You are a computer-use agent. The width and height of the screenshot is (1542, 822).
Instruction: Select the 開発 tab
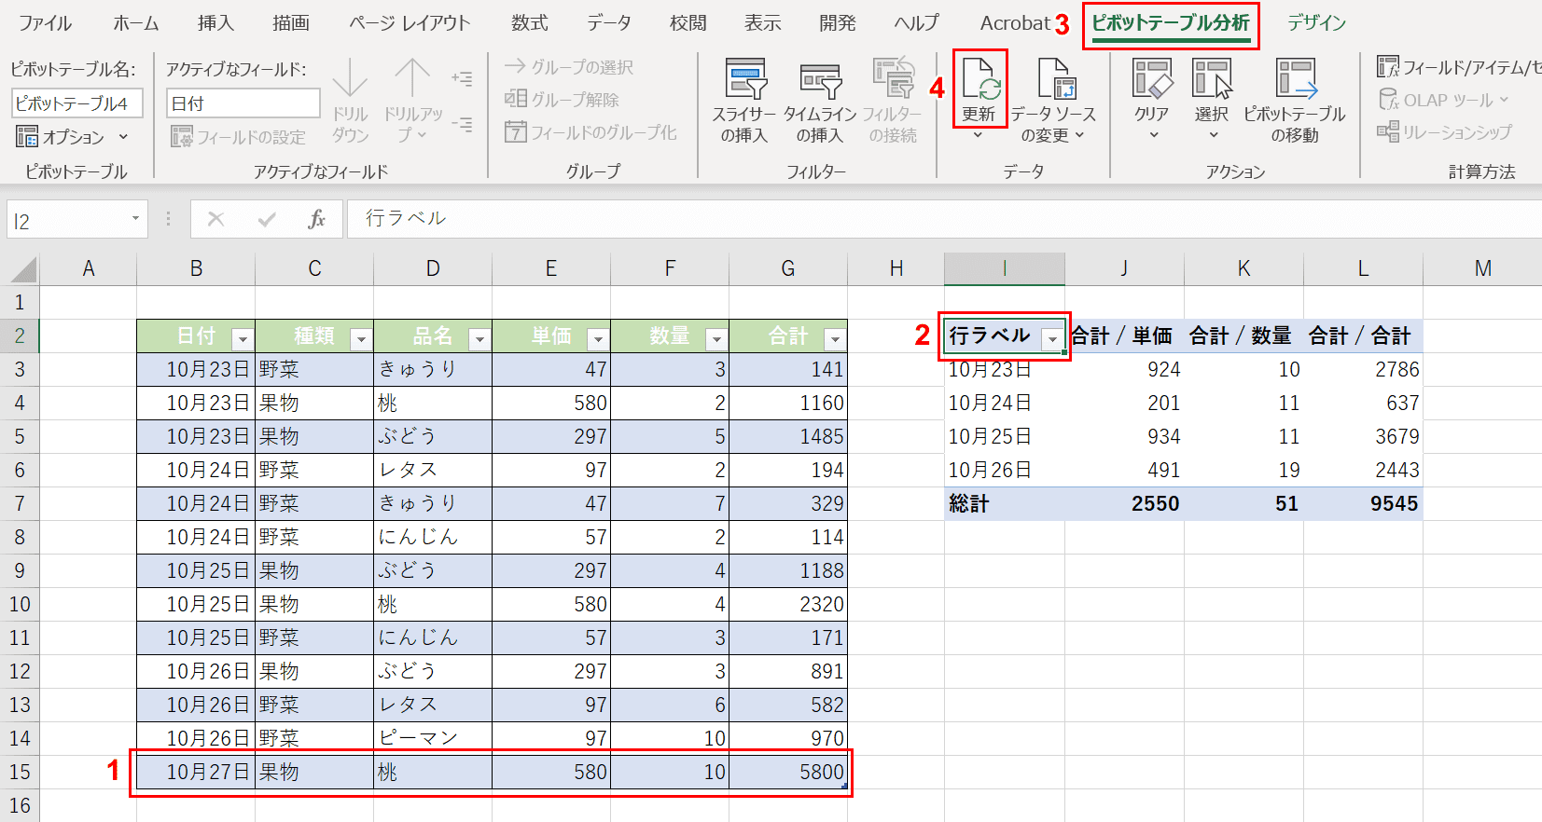837,23
